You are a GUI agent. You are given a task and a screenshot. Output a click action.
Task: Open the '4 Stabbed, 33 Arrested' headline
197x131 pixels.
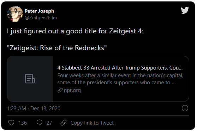[x=120, y=68]
